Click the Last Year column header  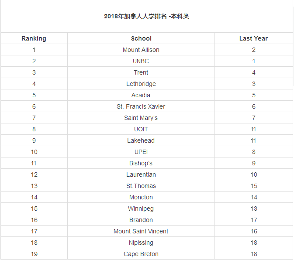pyautogui.click(x=253, y=38)
